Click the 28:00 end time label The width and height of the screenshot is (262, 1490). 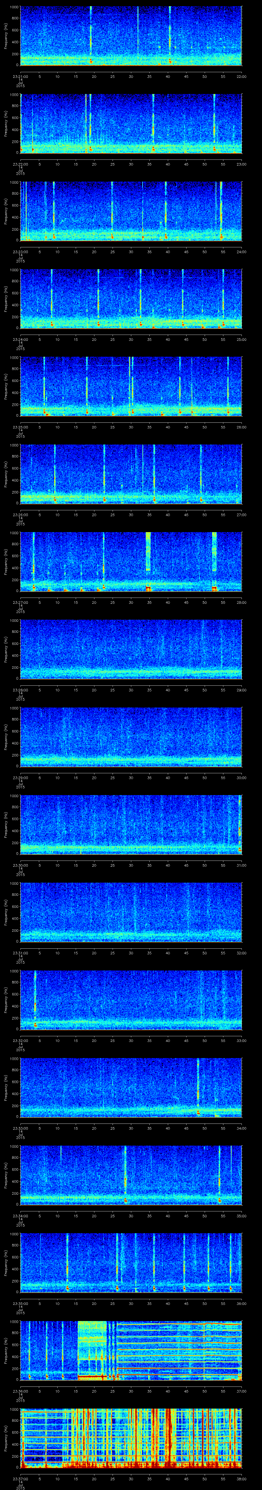click(x=241, y=602)
